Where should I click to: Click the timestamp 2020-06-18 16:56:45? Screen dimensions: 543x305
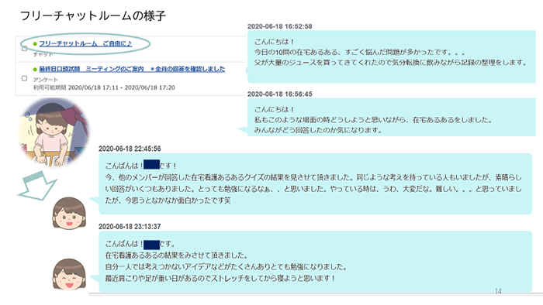tap(279, 94)
